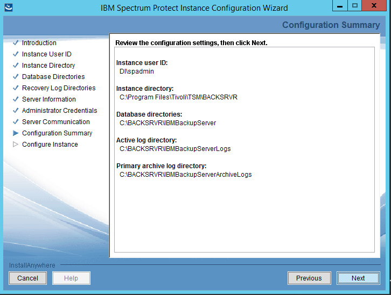Select Configuration Summary current step
Image resolution: width=391 pixels, height=295 pixels.
point(57,133)
